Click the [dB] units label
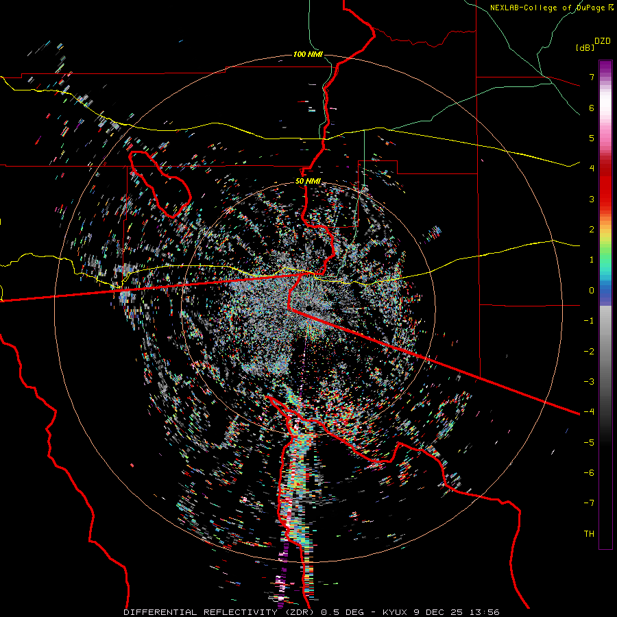 (585, 47)
